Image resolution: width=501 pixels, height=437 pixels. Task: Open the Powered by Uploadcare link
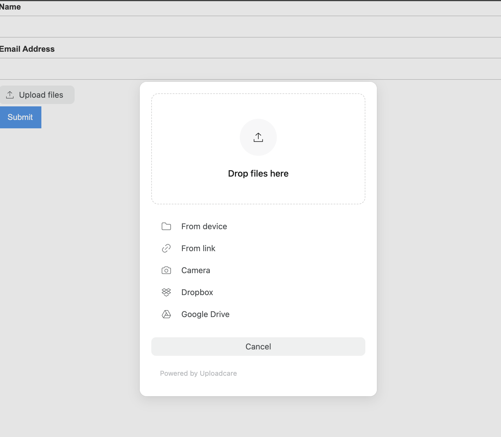click(198, 373)
